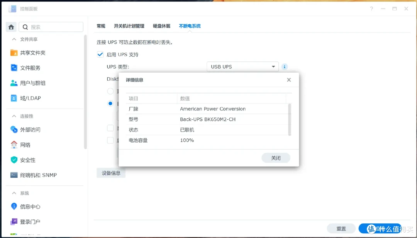Image resolution: width=417 pixels, height=238 pixels.
Task: Select the first radio button under DiskStation
Action: 110,91
